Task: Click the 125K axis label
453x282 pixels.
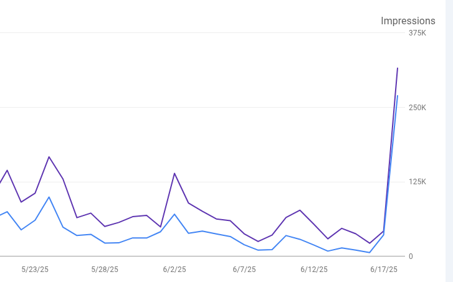Action: pos(417,182)
